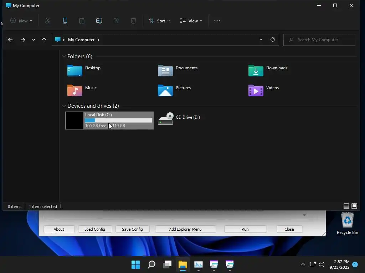Click the Share icon in toolbar
Viewport: 365px width, 273px height.
point(116,21)
